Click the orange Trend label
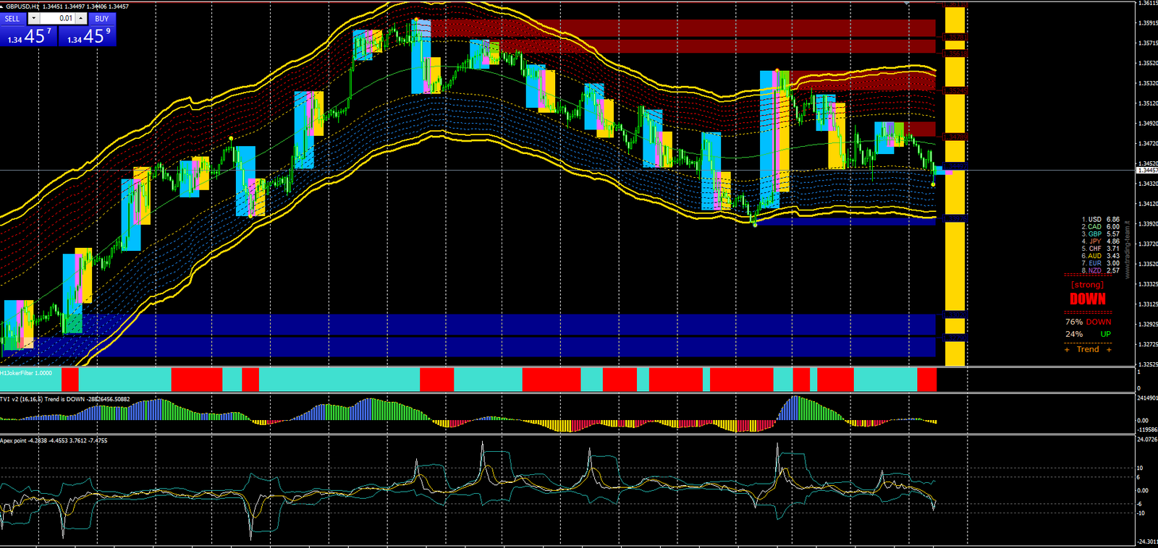The image size is (1158, 548). point(1087,349)
